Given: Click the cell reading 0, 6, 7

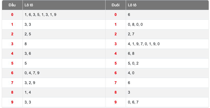Looking at the screenshot, I should [133, 102].
